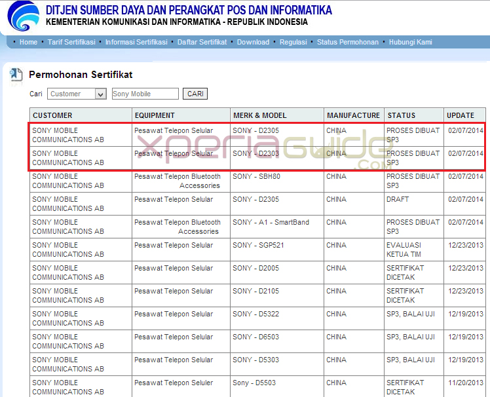Screen dimensions: 490x397
Task: Click the EQUIPMENT column header
Action: [x=181, y=115]
